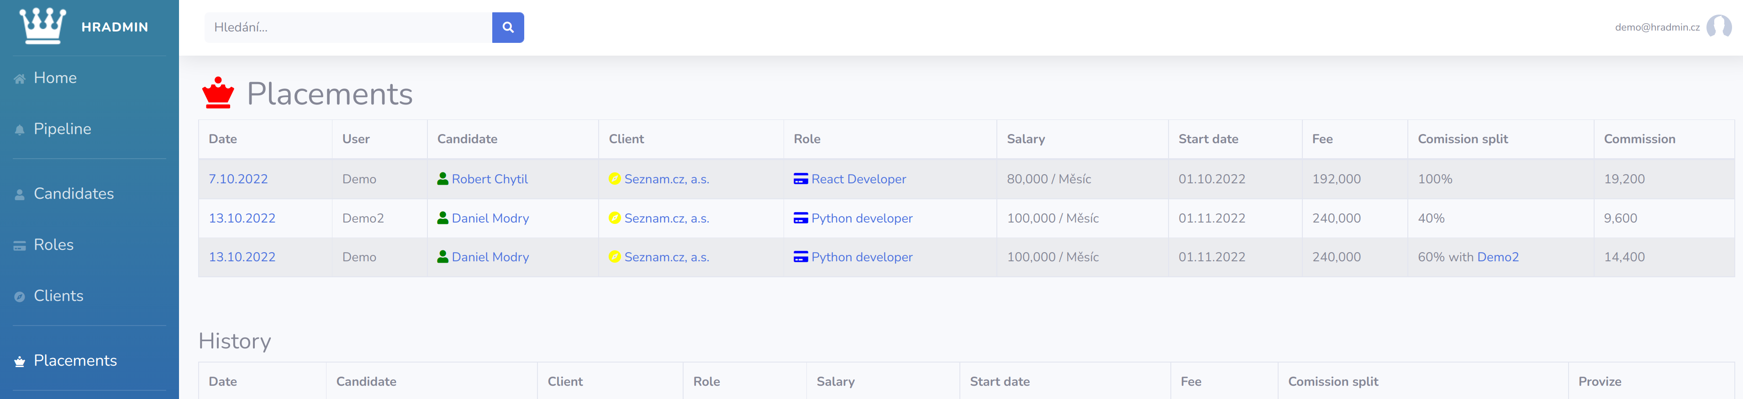Viewport: 1743px width, 399px height.
Task: Select the 01.10.2022 start date cell
Action: click(1235, 179)
